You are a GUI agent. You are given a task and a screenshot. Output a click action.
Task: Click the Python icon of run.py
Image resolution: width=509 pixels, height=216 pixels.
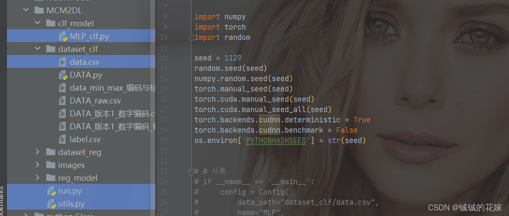tap(51, 191)
